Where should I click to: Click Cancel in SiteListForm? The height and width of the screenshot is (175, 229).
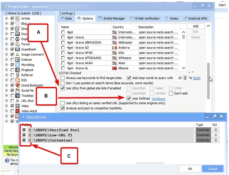pyautogui.click(x=212, y=169)
